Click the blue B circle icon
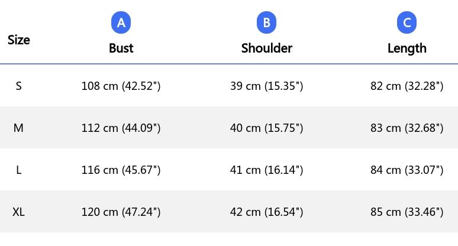458x246 pixels. coord(266,22)
